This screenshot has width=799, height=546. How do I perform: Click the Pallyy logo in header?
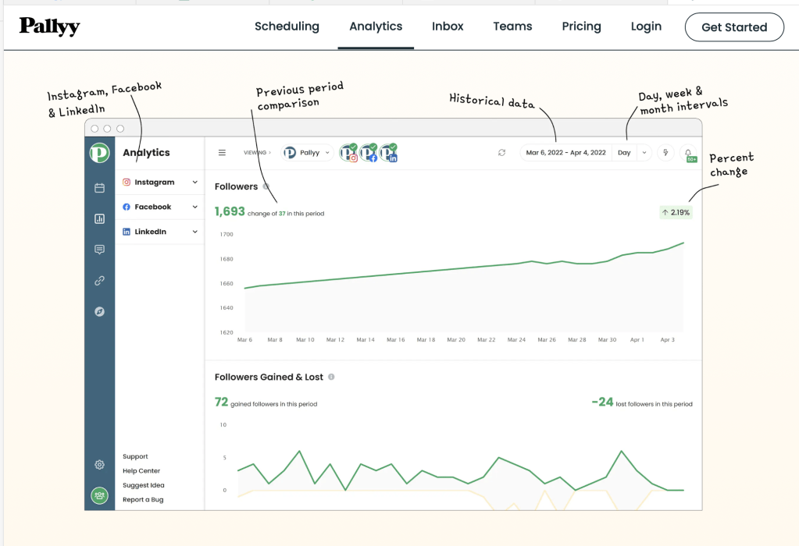(x=50, y=27)
